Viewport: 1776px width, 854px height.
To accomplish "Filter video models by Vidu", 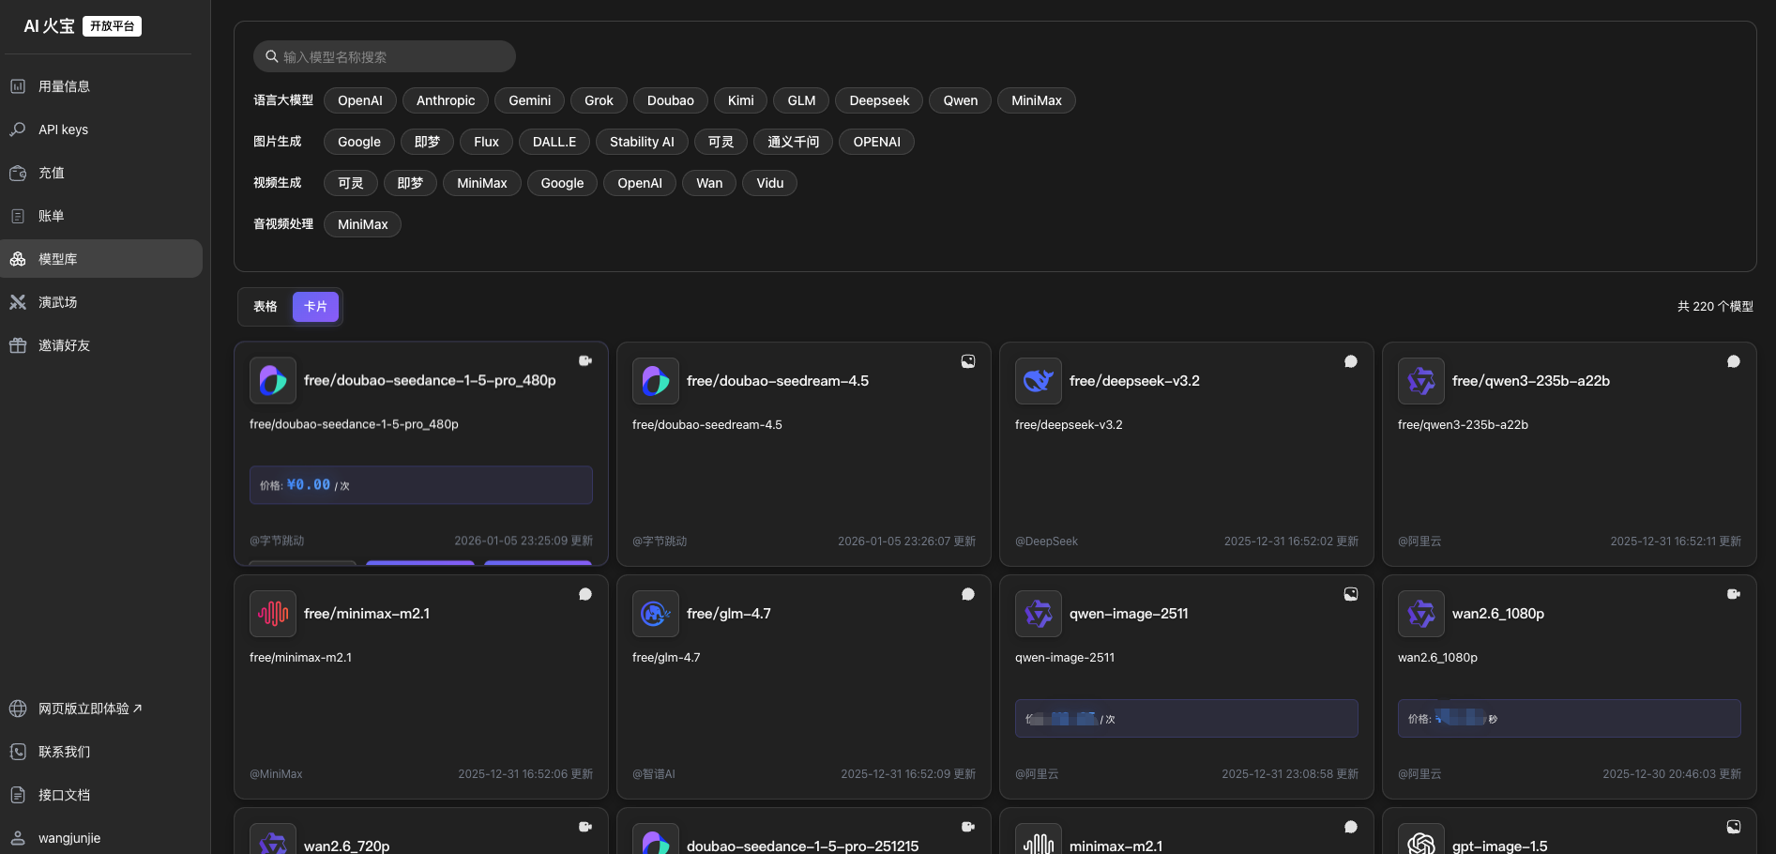I will [x=770, y=183].
